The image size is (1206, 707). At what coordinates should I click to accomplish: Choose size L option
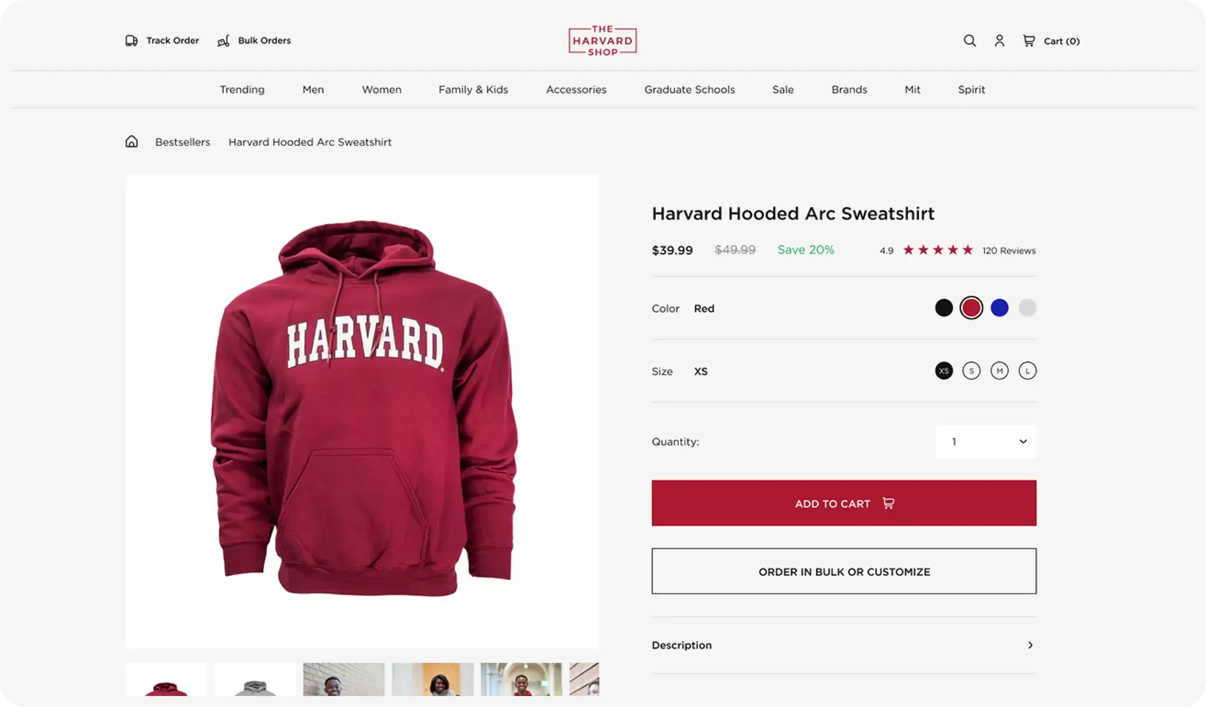click(1028, 371)
